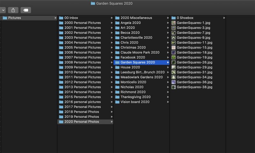Select 2006 Personal Pictures folder
The height and width of the screenshot is (153, 255).
[x=85, y=52]
